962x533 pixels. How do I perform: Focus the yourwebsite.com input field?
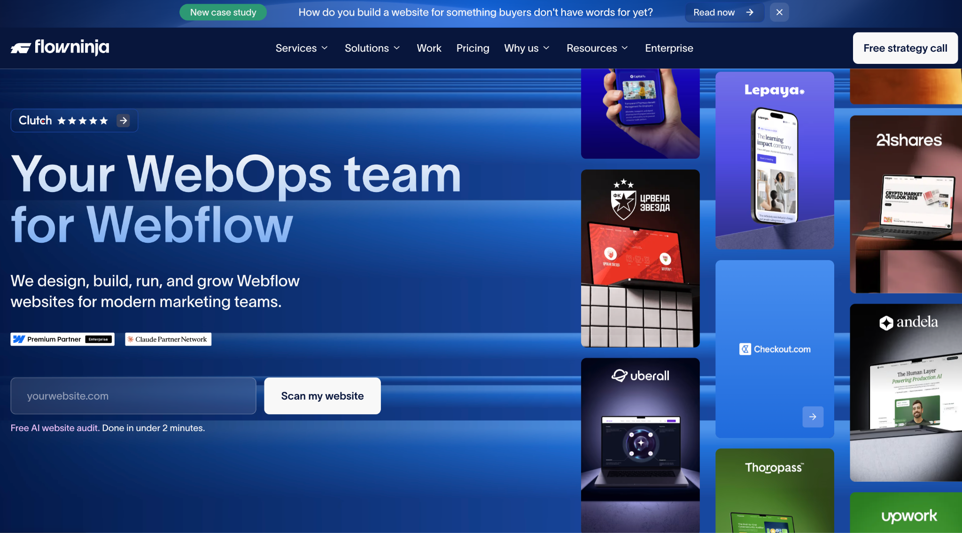coord(133,396)
